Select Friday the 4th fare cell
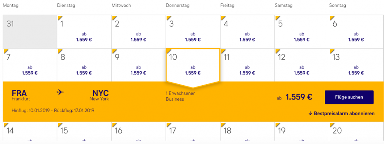 [247, 32]
